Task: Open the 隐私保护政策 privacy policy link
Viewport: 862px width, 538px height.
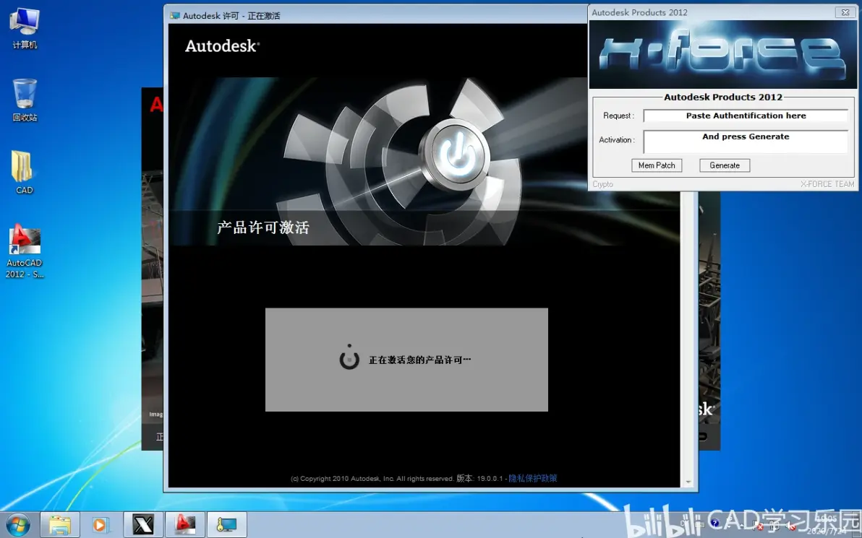Action: tap(533, 478)
